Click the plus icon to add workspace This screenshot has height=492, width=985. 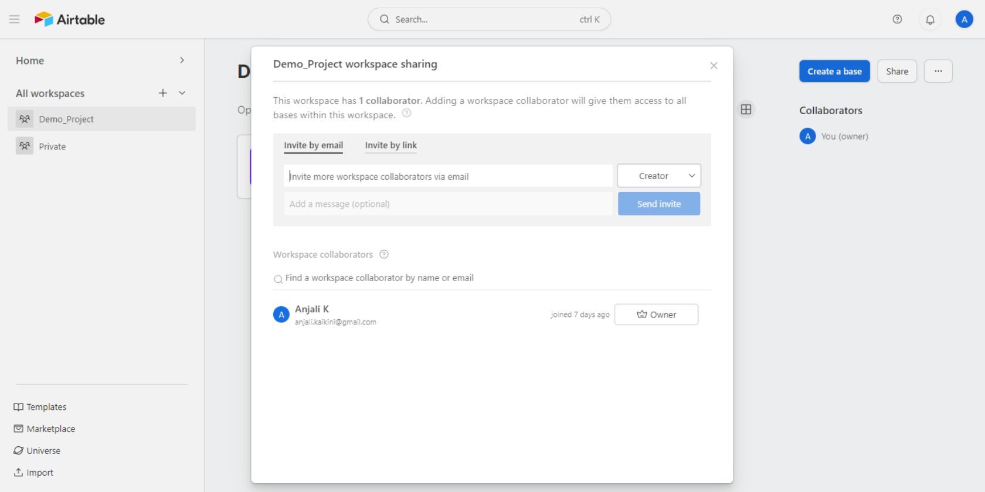click(162, 93)
